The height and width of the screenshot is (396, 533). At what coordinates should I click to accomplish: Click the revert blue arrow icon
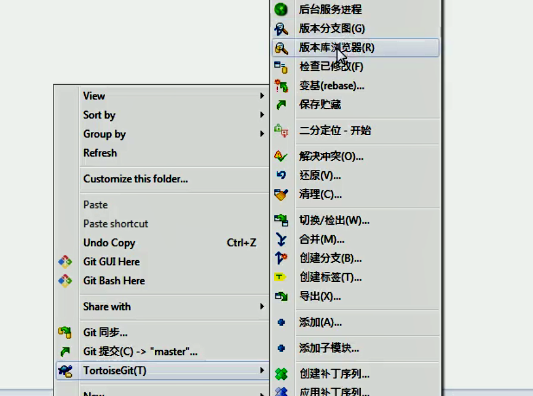pos(281,175)
